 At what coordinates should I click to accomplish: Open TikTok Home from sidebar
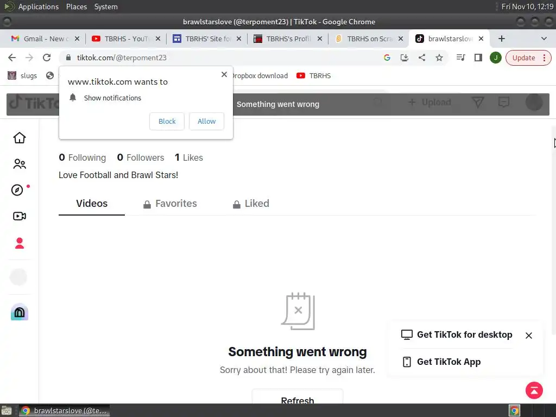[20, 137]
